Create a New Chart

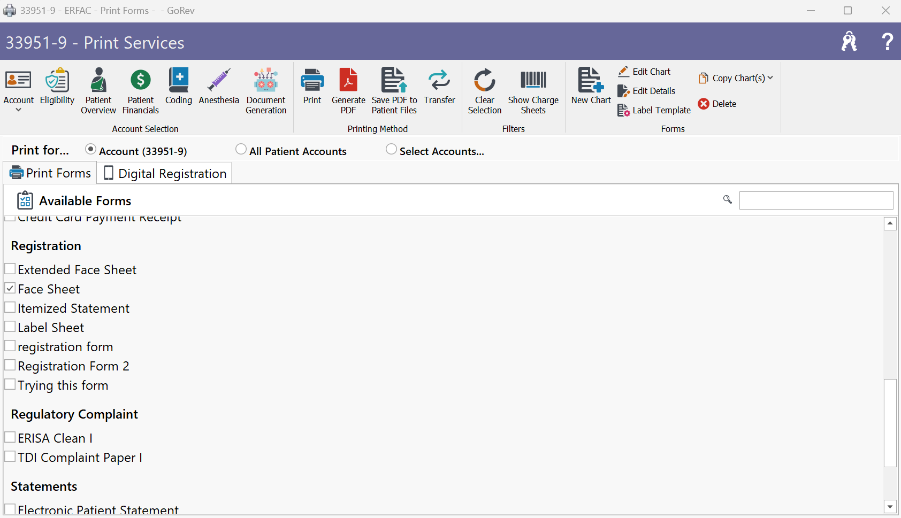tap(591, 87)
